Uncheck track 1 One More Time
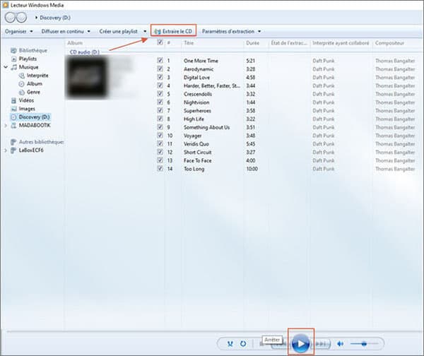424x356 pixels. pyautogui.click(x=160, y=60)
